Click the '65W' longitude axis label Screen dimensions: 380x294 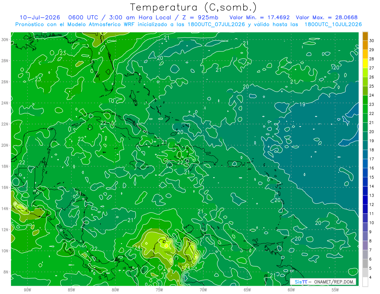coord(247,290)
